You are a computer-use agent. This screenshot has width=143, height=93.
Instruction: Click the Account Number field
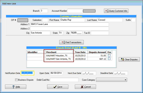point(82,11)
